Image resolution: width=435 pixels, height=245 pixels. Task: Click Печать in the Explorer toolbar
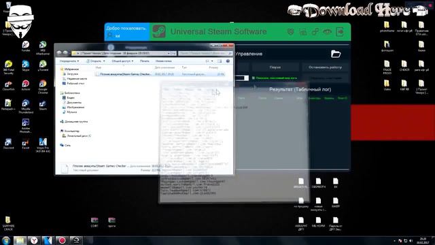click(144, 61)
